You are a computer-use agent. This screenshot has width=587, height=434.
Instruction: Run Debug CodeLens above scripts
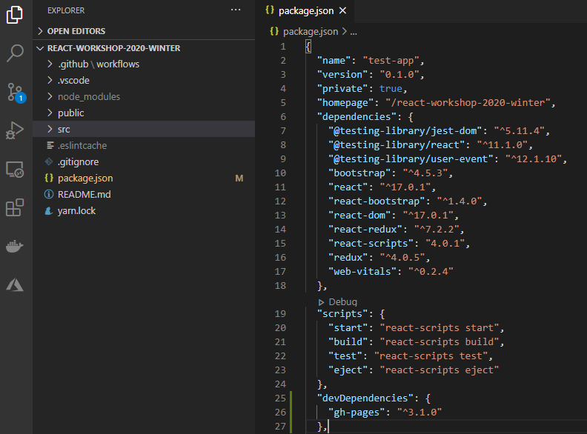[x=342, y=302]
